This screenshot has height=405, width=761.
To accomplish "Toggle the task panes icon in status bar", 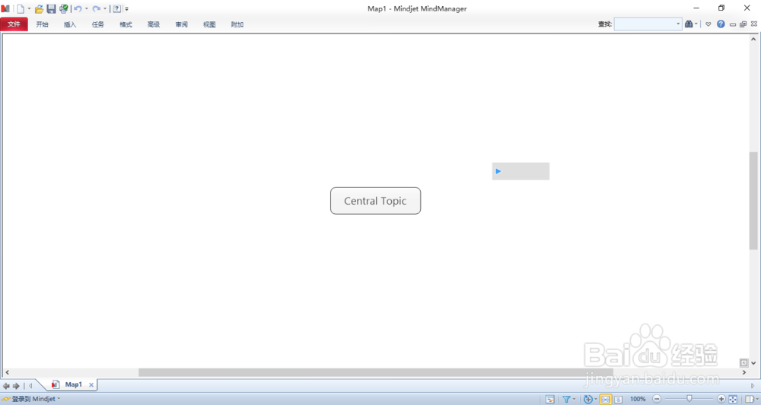I will tap(749, 399).
